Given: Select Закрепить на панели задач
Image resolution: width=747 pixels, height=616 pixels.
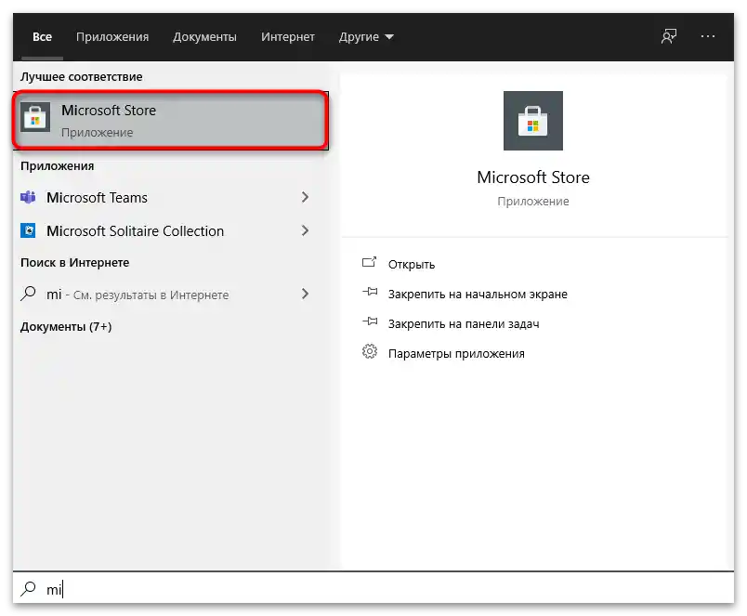Looking at the screenshot, I should click(464, 324).
